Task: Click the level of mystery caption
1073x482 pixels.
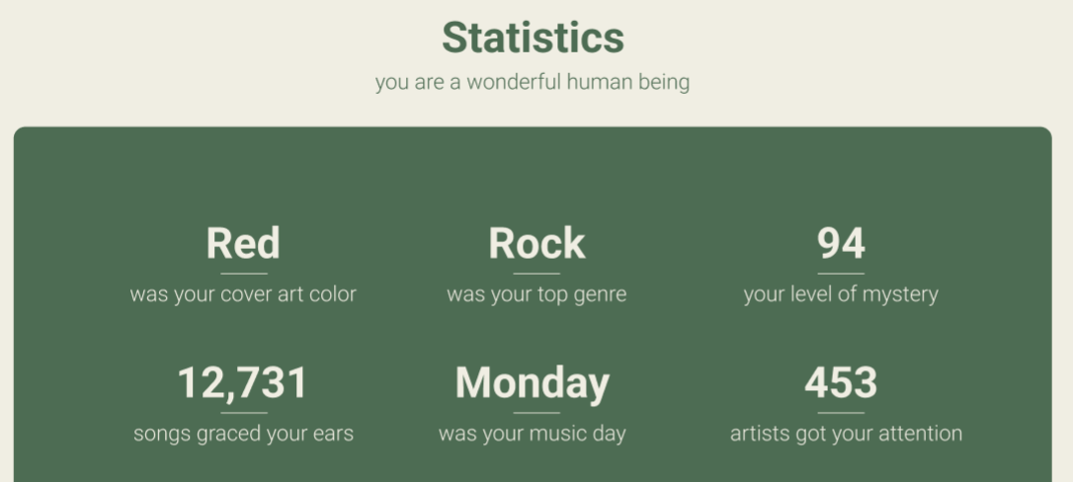Action: [x=841, y=294]
